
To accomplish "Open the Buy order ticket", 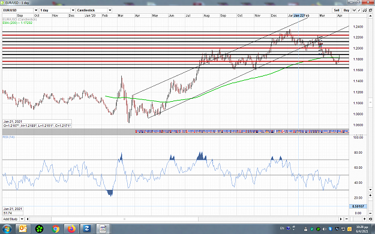I will [346, 10].
